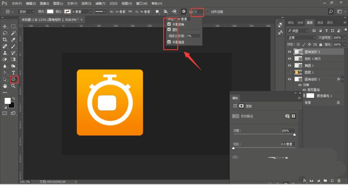Click the 填充 white color swatch
The height and width of the screenshot is (185, 348).
pyautogui.click(x=50, y=11)
